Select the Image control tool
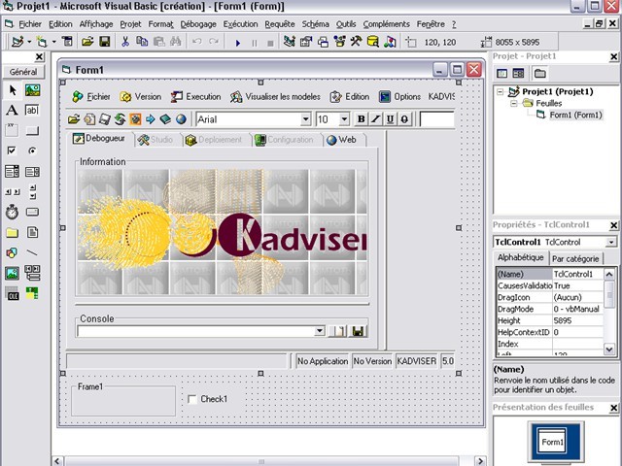The width and height of the screenshot is (622, 466). [x=13, y=273]
